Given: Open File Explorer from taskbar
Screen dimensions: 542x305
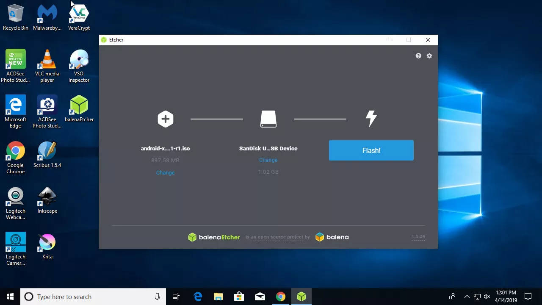Looking at the screenshot, I should (x=218, y=297).
